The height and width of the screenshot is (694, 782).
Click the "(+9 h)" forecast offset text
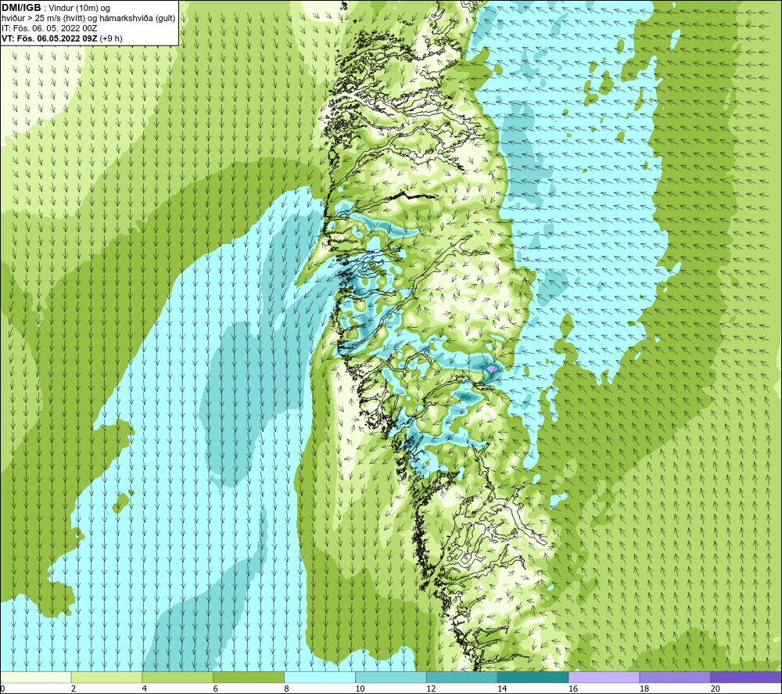[111, 38]
